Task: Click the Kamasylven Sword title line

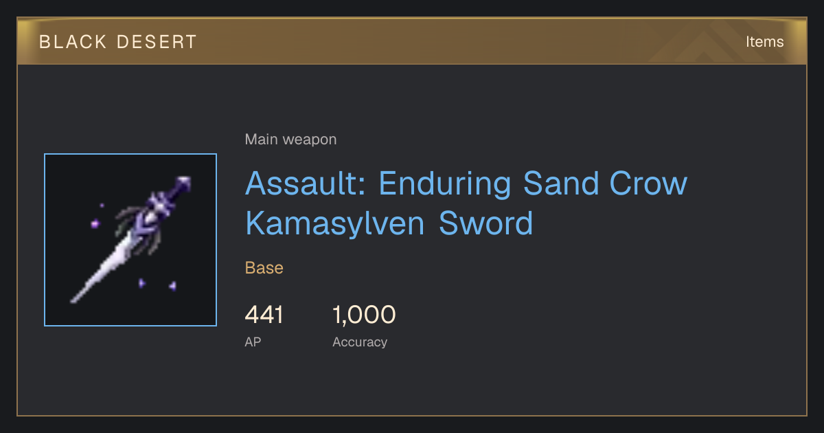Action: 389,223
